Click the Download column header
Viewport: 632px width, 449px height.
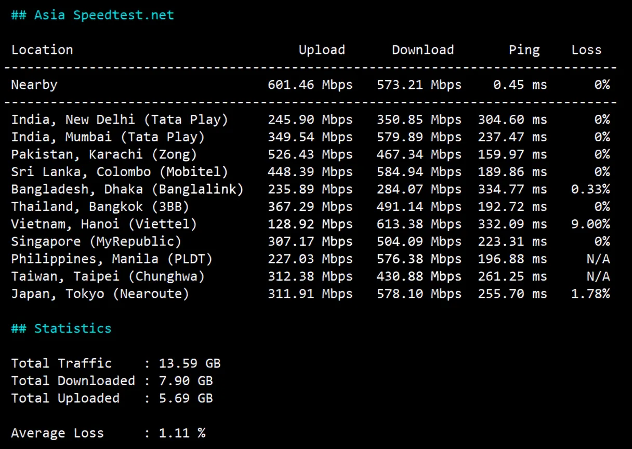(423, 49)
